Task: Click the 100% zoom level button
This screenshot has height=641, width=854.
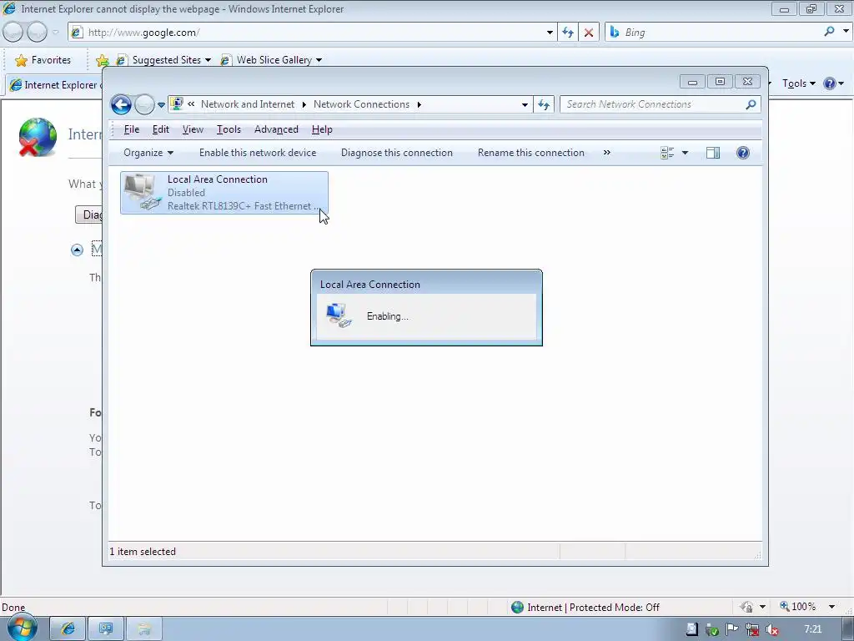Action: (798, 607)
